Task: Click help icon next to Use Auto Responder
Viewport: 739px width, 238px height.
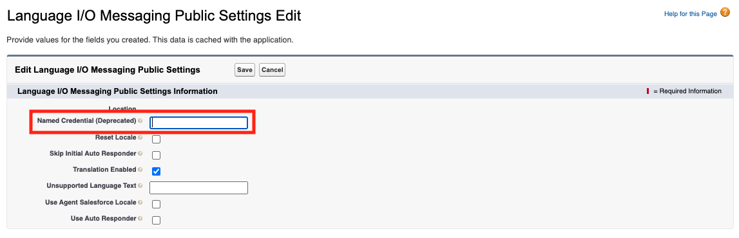Action: click(140, 219)
